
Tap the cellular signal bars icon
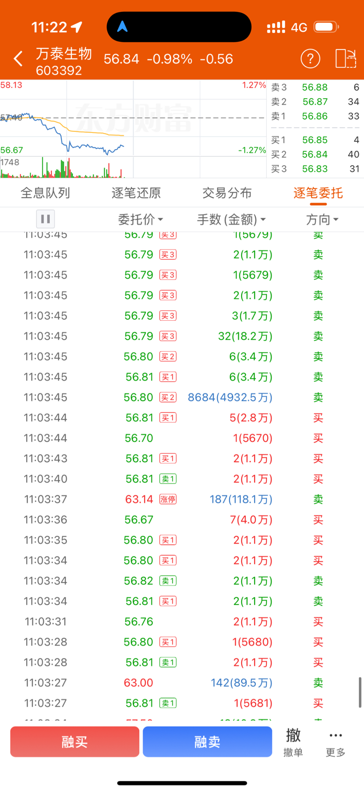276,27
